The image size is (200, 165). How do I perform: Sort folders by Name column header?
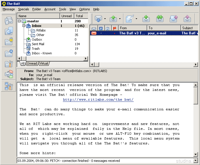tap(39, 16)
